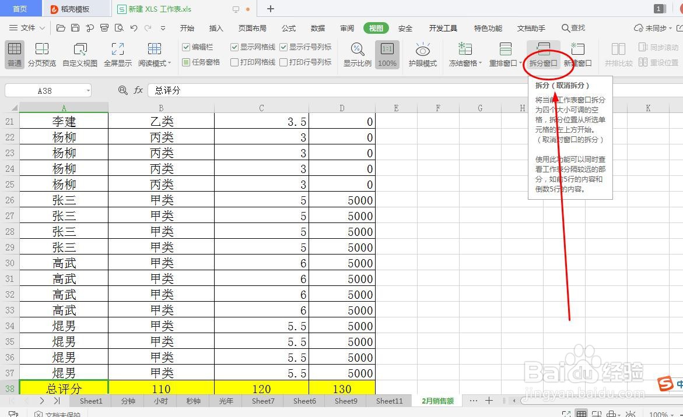
Task: Uncheck the 编辑栏 checkbox
Action: coord(186,47)
